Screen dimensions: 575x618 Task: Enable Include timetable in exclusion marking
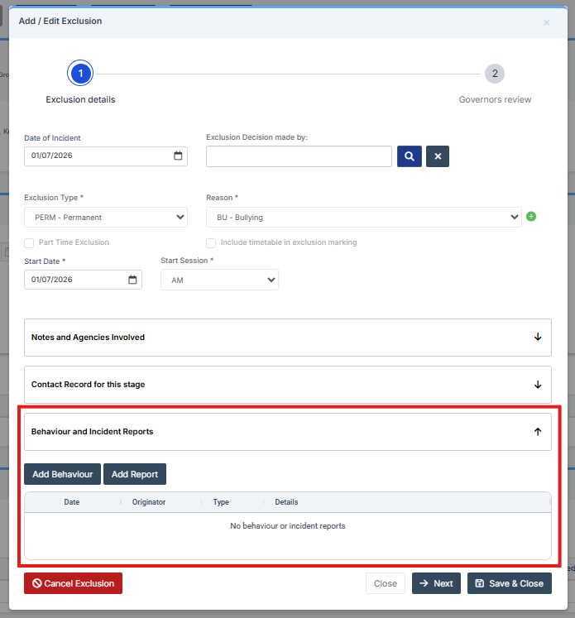tap(211, 243)
